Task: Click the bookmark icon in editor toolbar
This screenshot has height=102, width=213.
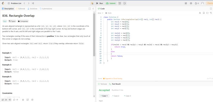Action: pyautogui.click(x=204, y=13)
